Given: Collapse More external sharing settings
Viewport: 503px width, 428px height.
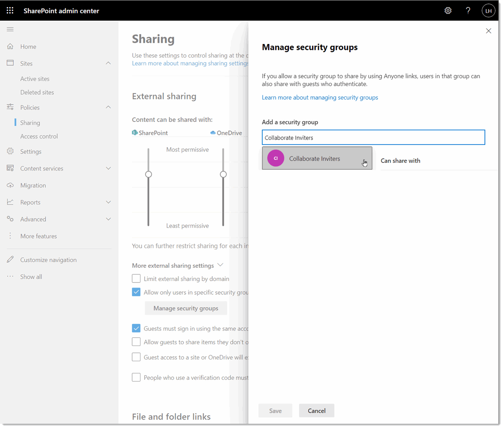Looking at the screenshot, I should click(220, 264).
